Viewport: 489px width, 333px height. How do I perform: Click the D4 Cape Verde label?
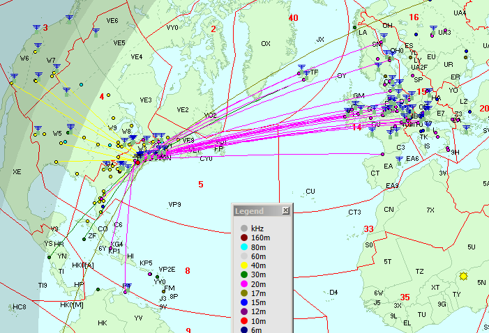pos(333,292)
